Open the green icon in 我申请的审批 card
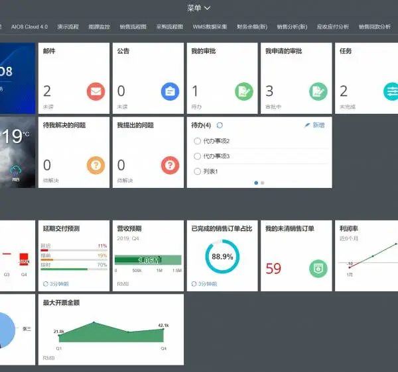The image size is (398, 372). pyautogui.click(x=318, y=91)
